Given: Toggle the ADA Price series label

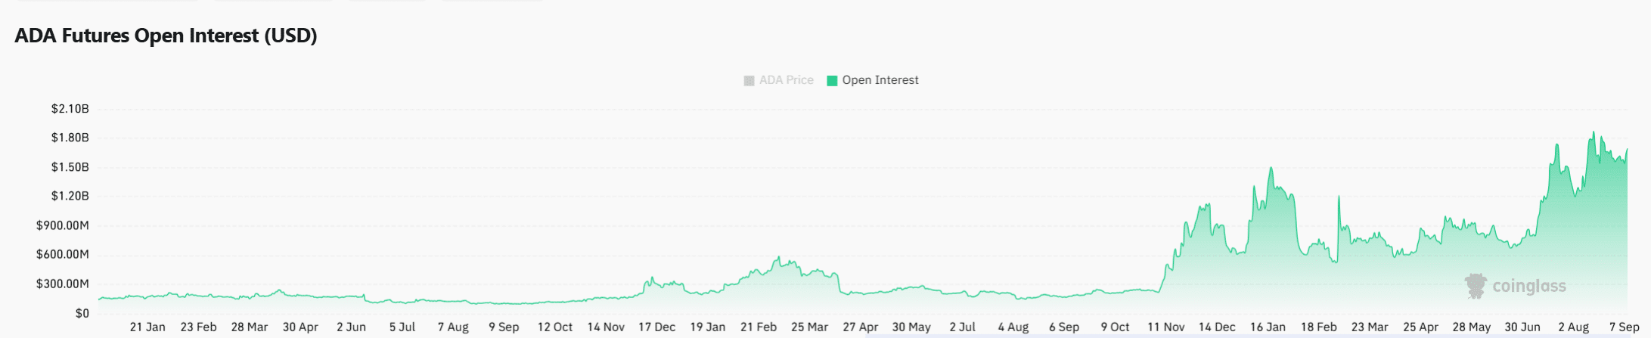Looking at the screenshot, I should tap(786, 80).
